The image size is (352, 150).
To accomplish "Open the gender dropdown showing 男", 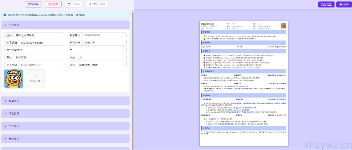I will tap(97, 50).
